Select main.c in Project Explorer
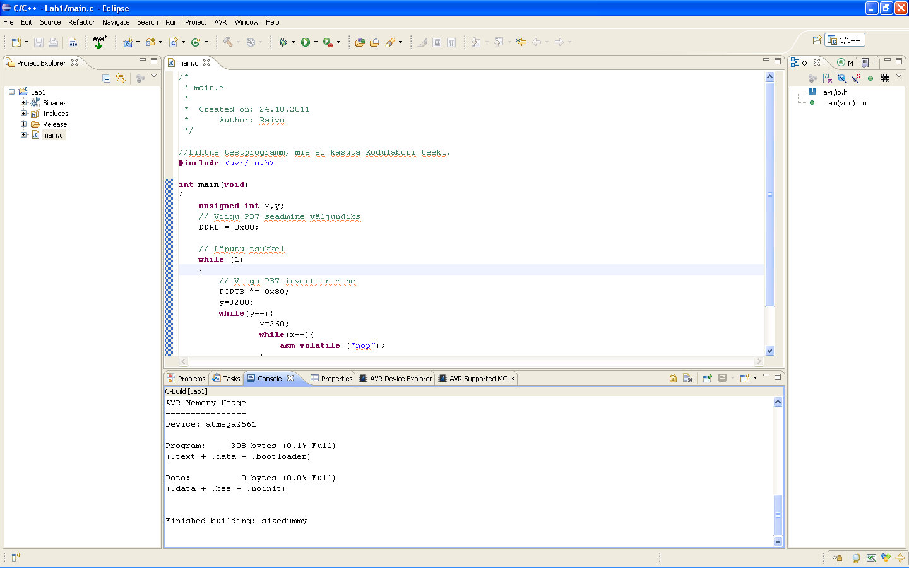The width and height of the screenshot is (909, 568). tap(52, 135)
